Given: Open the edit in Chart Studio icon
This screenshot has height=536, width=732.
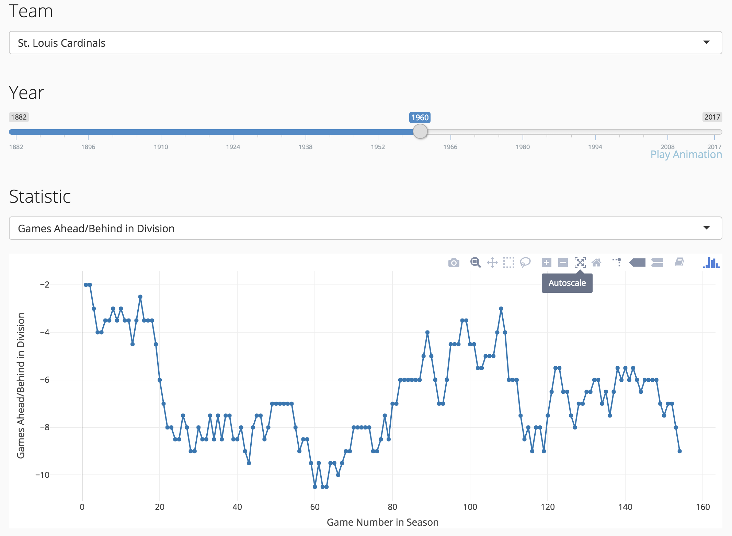Looking at the screenshot, I should [679, 263].
